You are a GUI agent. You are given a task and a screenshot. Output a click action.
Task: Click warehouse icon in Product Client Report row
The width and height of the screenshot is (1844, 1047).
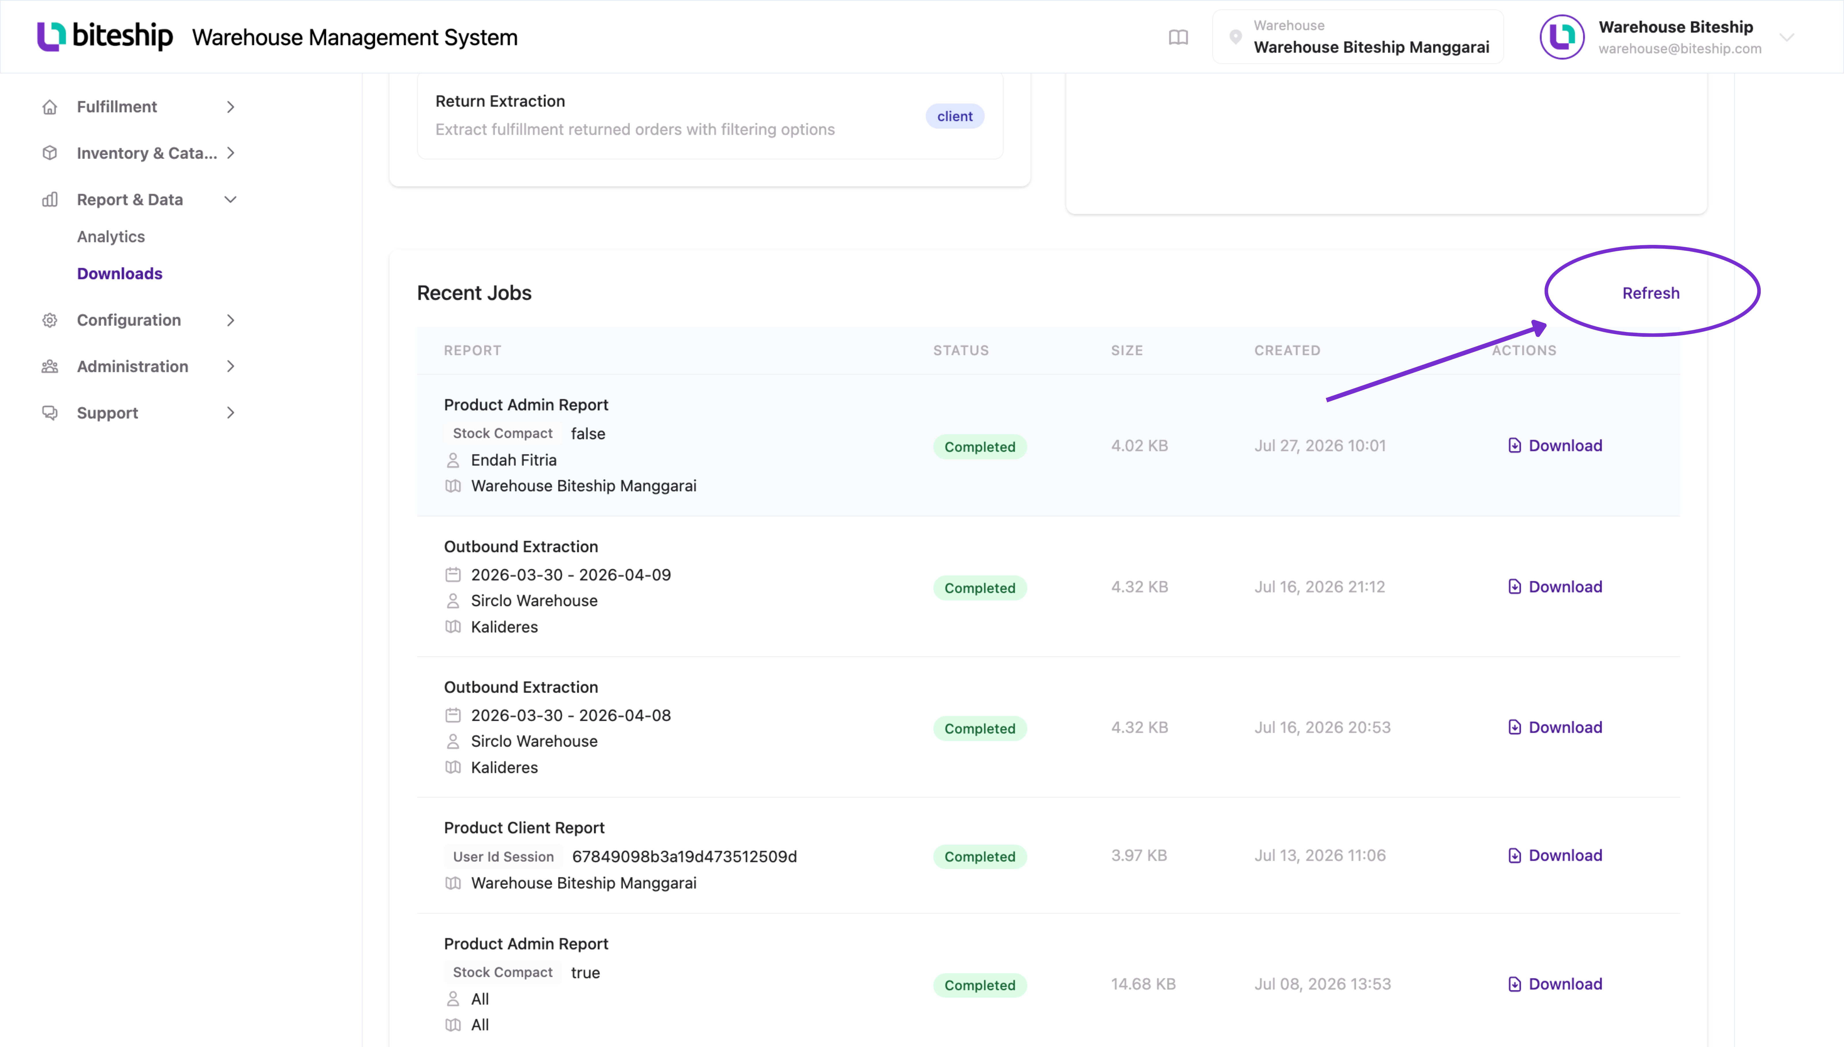coord(453,883)
